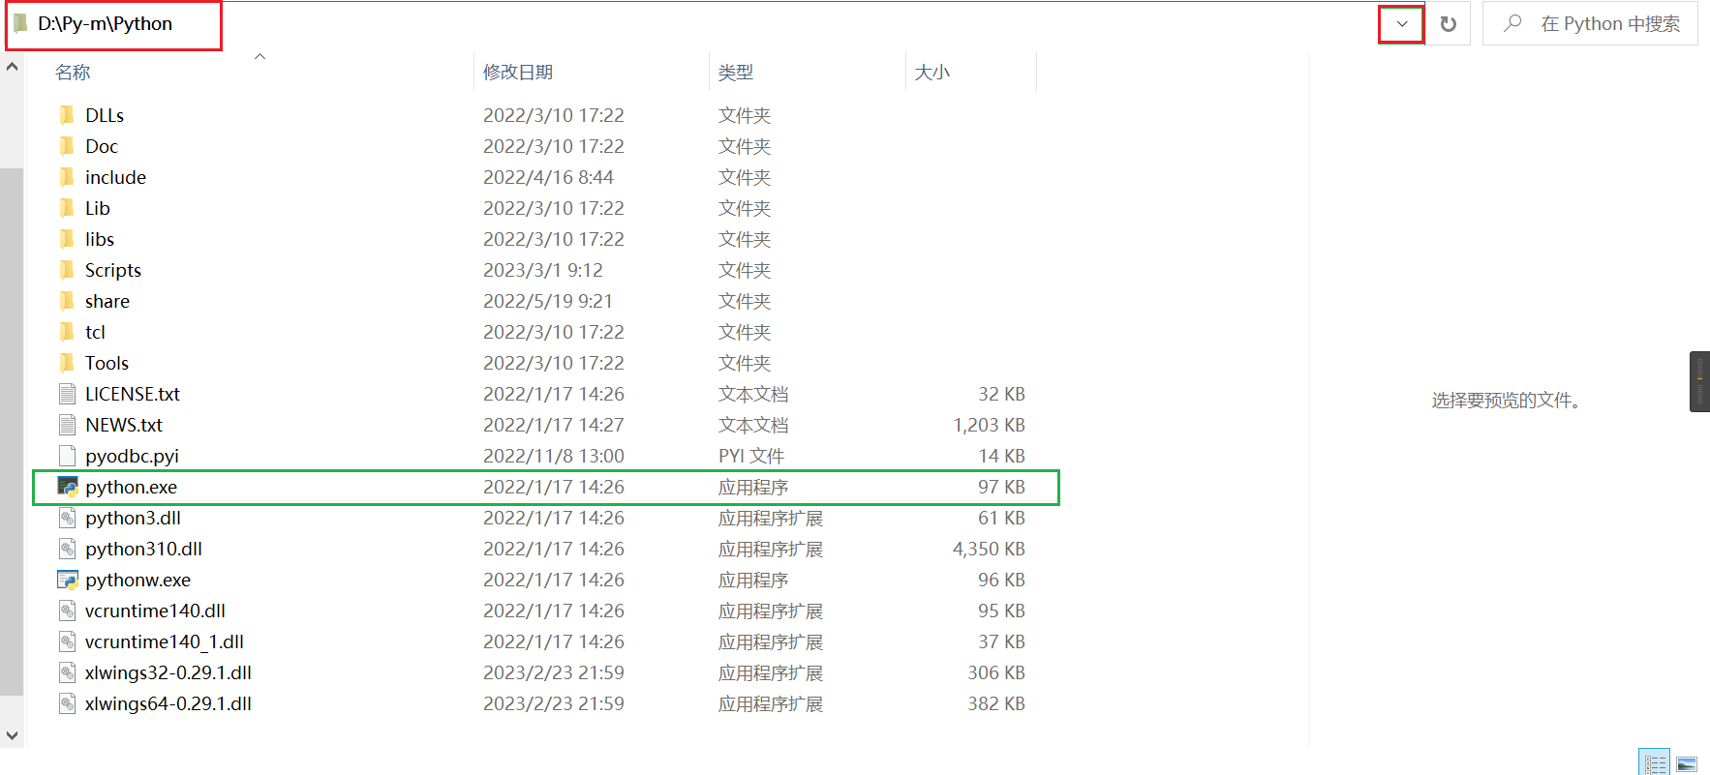
Task: Open the address bar history dropdown
Action: (1401, 24)
